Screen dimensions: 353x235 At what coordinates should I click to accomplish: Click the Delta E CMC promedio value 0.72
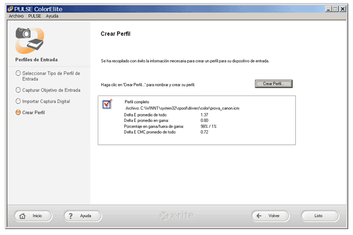204,132
